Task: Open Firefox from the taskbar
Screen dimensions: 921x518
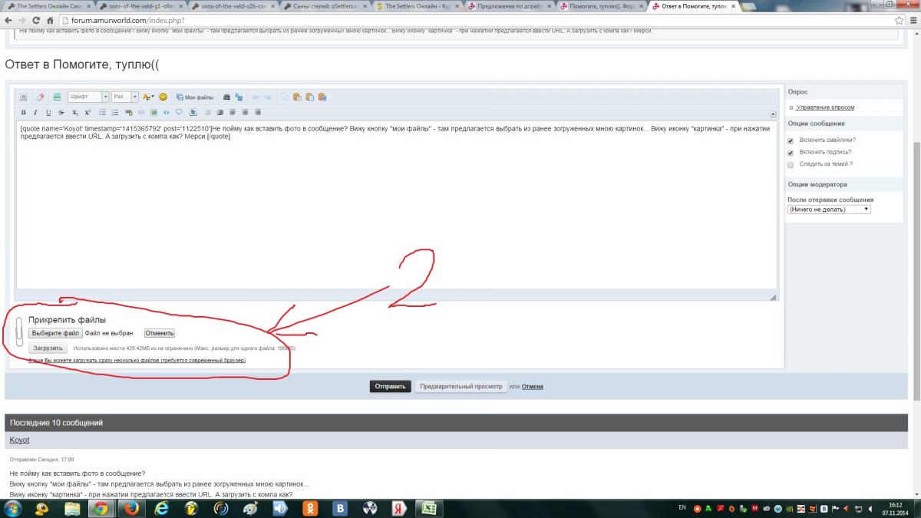Action: 131,508
